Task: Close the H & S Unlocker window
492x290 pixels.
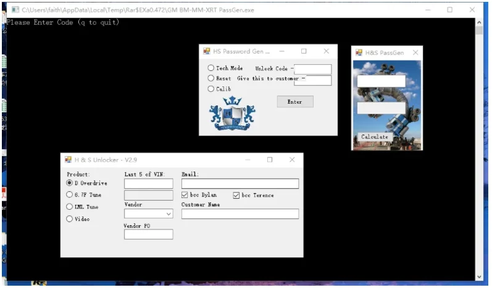Action: (x=292, y=160)
